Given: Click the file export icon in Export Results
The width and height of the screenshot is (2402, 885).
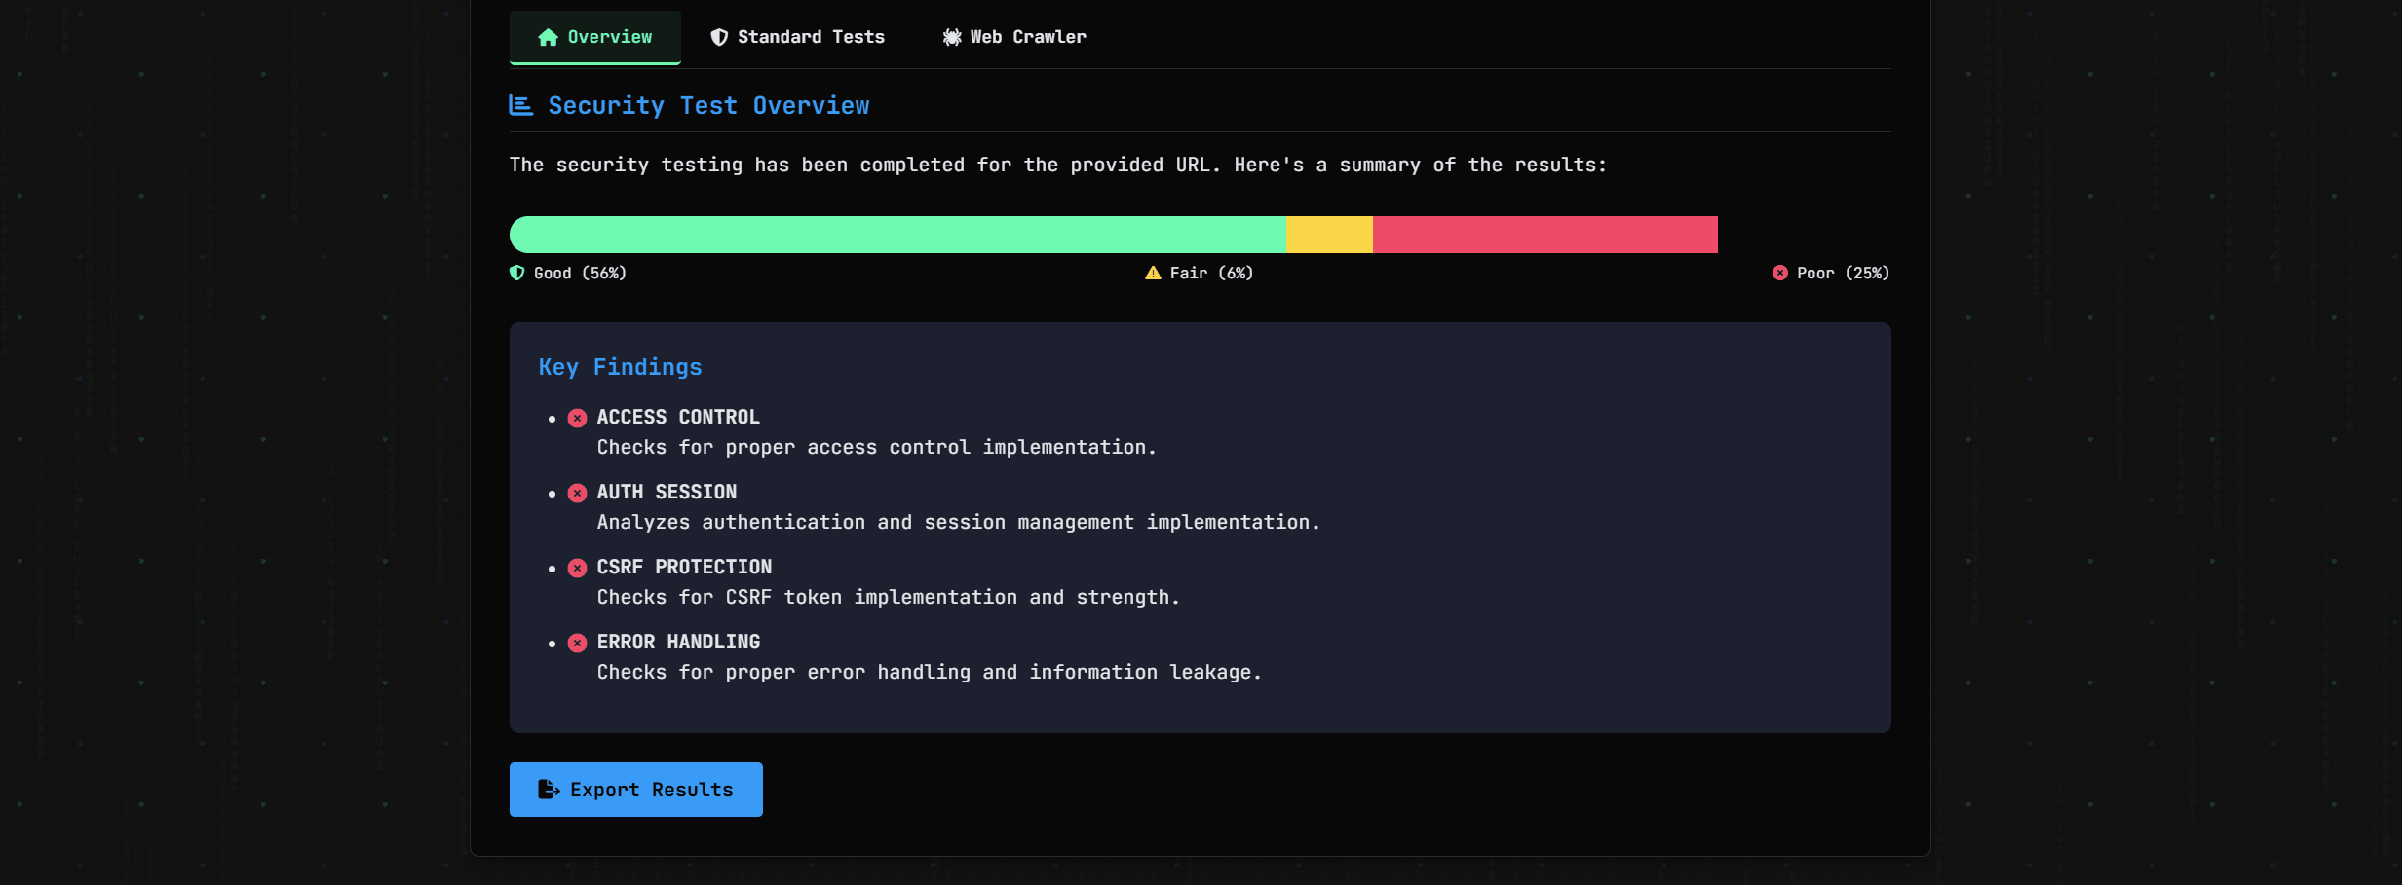Looking at the screenshot, I should point(549,790).
